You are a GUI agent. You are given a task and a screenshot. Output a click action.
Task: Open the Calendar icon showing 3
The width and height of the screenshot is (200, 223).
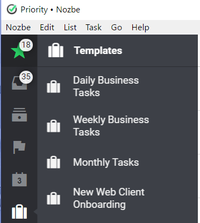click(x=19, y=179)
